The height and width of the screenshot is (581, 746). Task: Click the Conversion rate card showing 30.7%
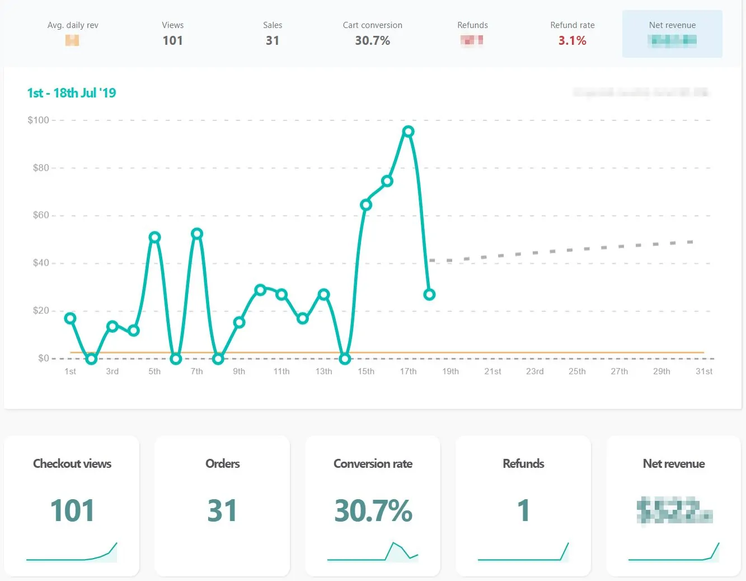click(x=373, y=505)
